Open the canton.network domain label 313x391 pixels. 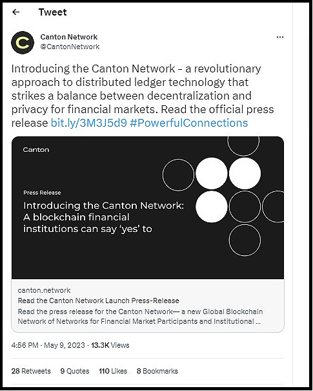coord(44,290)
